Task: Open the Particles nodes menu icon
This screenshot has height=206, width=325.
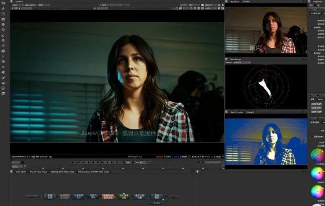Action: 3,56
